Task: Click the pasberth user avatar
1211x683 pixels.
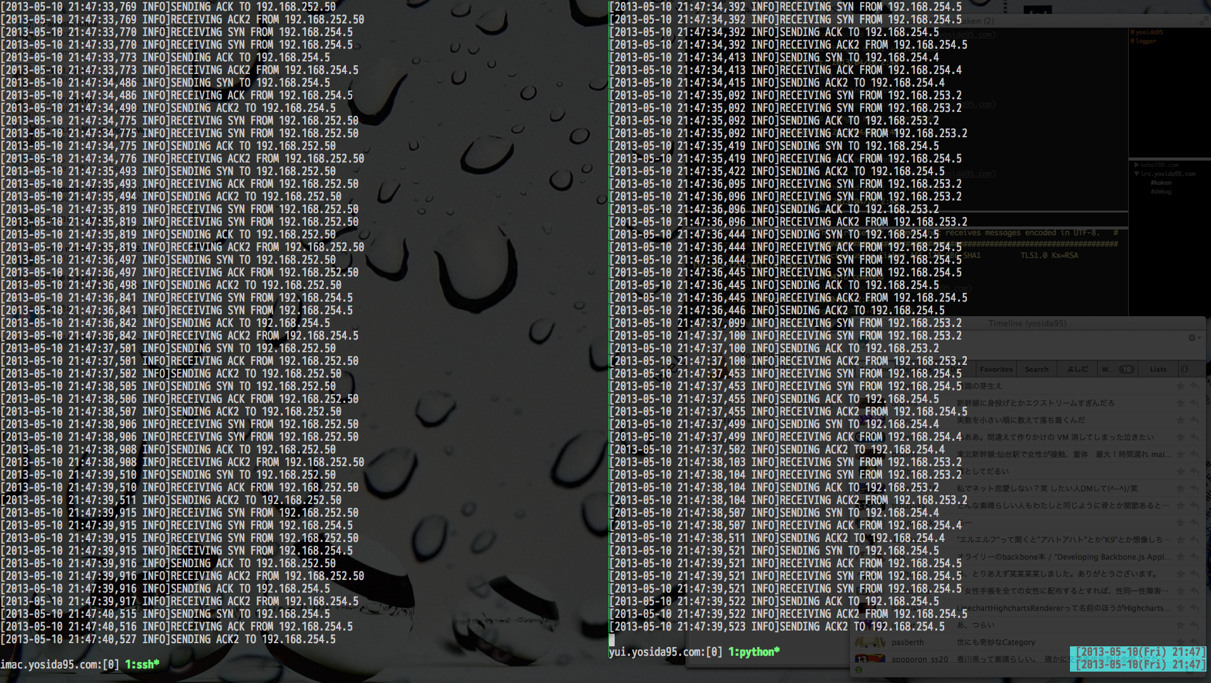Action: [870, 643]
